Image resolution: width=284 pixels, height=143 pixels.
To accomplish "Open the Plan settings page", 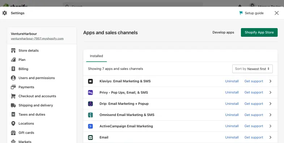I will click(x=22, y=60).
